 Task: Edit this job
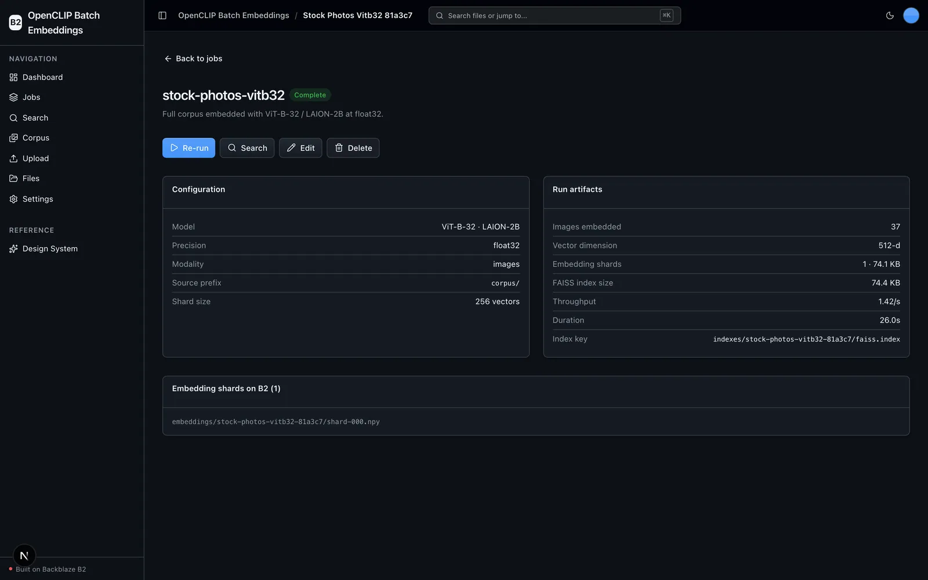pyautogui.click(x=300, y=148)
